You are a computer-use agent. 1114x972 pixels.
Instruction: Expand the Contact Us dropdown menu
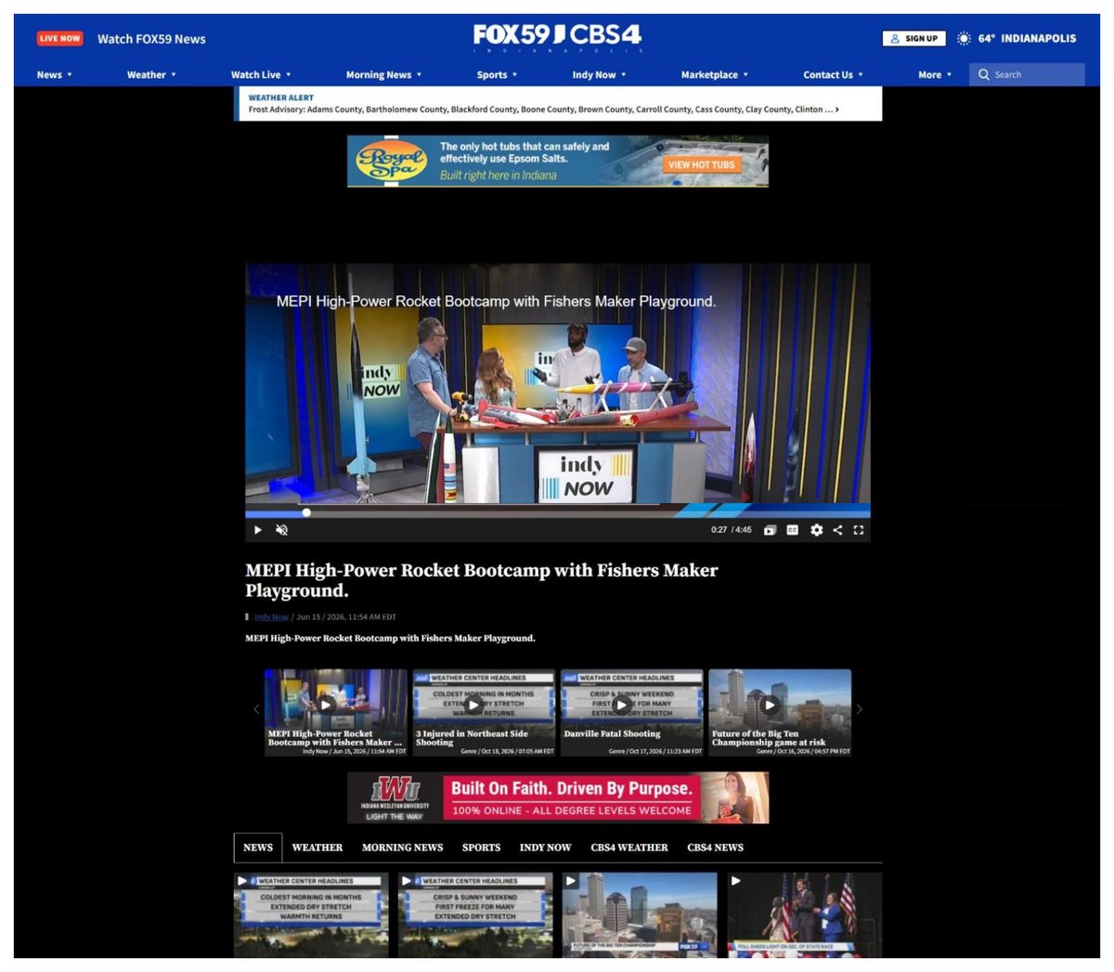(x=833, y=74)
